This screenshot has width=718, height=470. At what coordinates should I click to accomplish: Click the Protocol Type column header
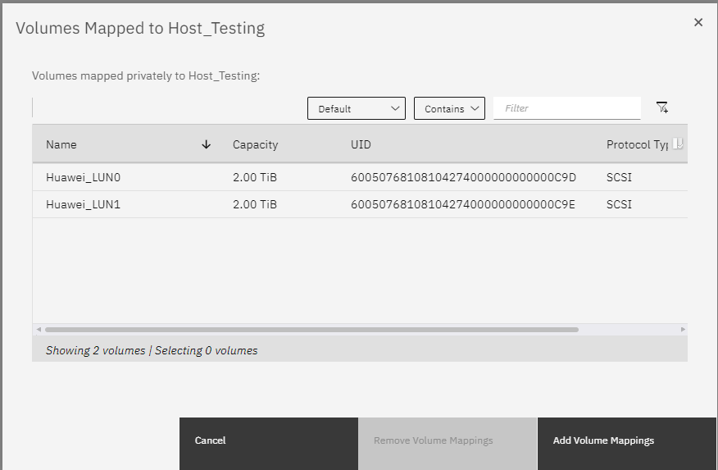tap(637, 144)
